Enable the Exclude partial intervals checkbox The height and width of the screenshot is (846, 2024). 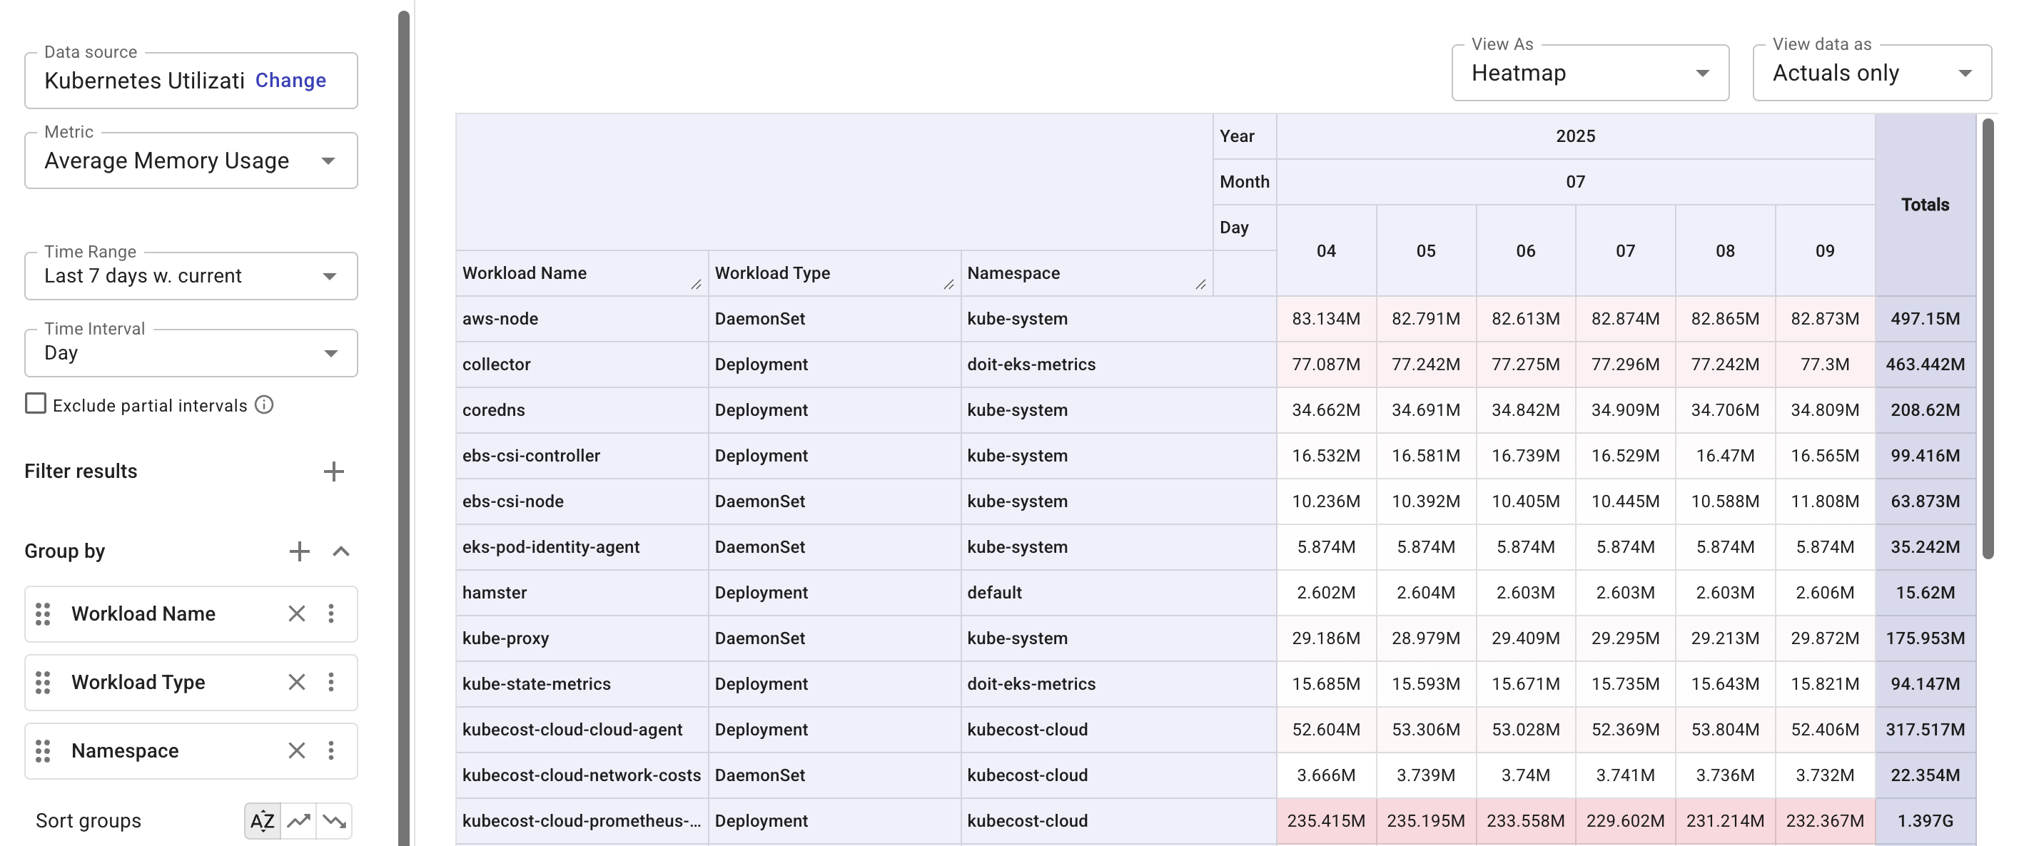(36, 403)
